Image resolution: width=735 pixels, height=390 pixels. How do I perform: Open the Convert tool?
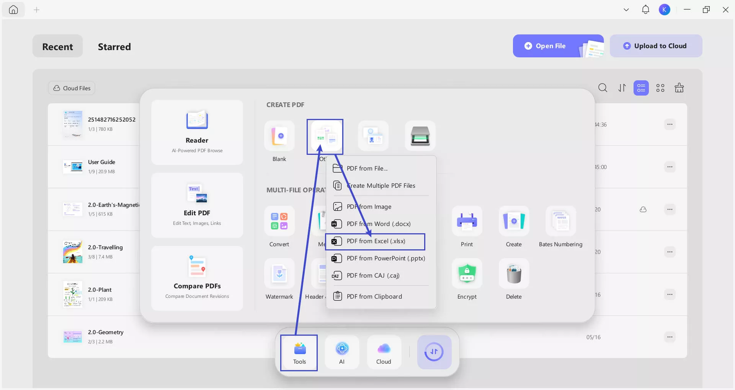[x=279, y=222]
